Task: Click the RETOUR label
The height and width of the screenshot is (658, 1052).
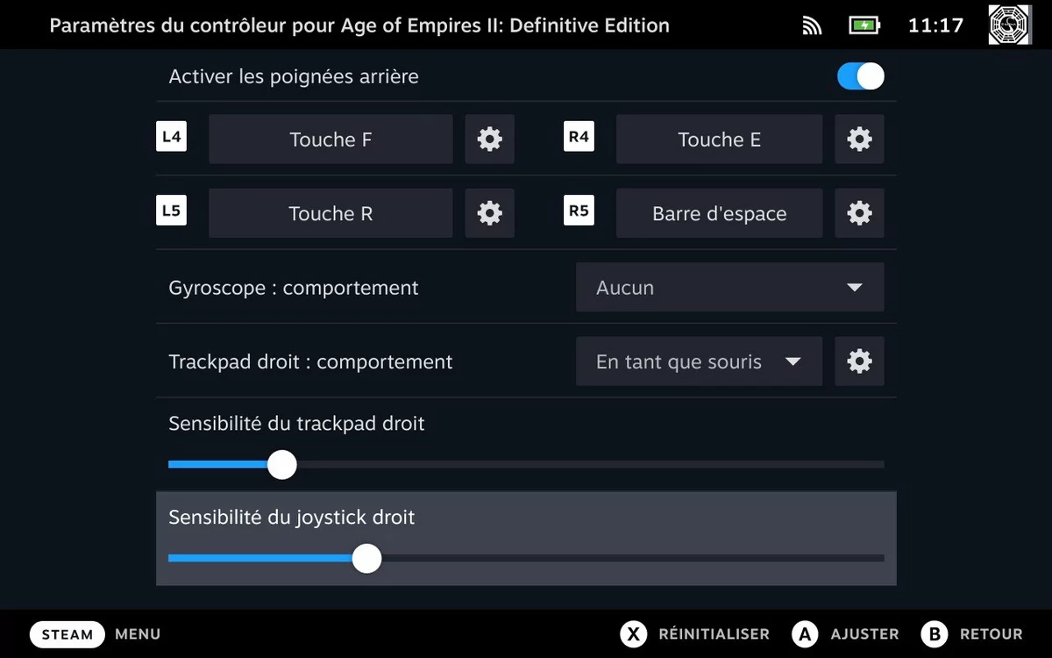Action: [991, 634]
